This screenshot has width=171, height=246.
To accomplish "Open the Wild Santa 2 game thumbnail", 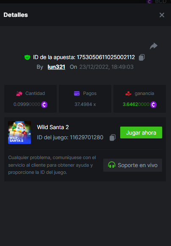I will (x=19, y=132).
